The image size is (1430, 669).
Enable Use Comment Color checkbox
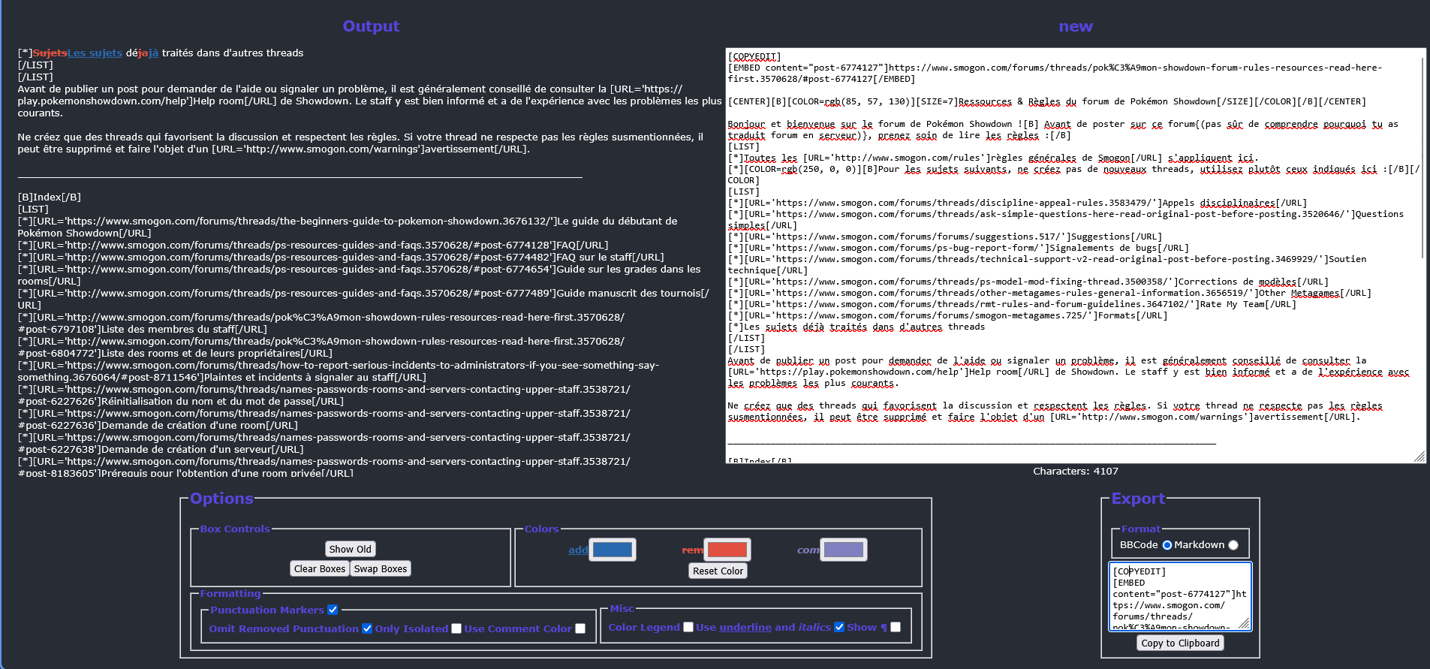coord(580,628)
